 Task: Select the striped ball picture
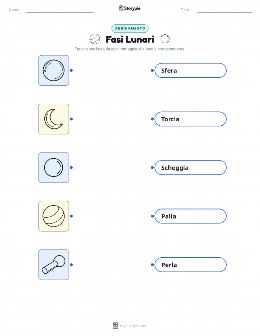tap(54, 216)
